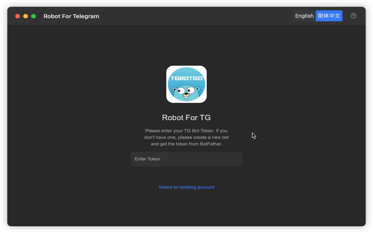Image resolution: width=373 pixels, height=233 pixels.
Task: Click the circled question mark near the language switcher
Action: [353, 16]
